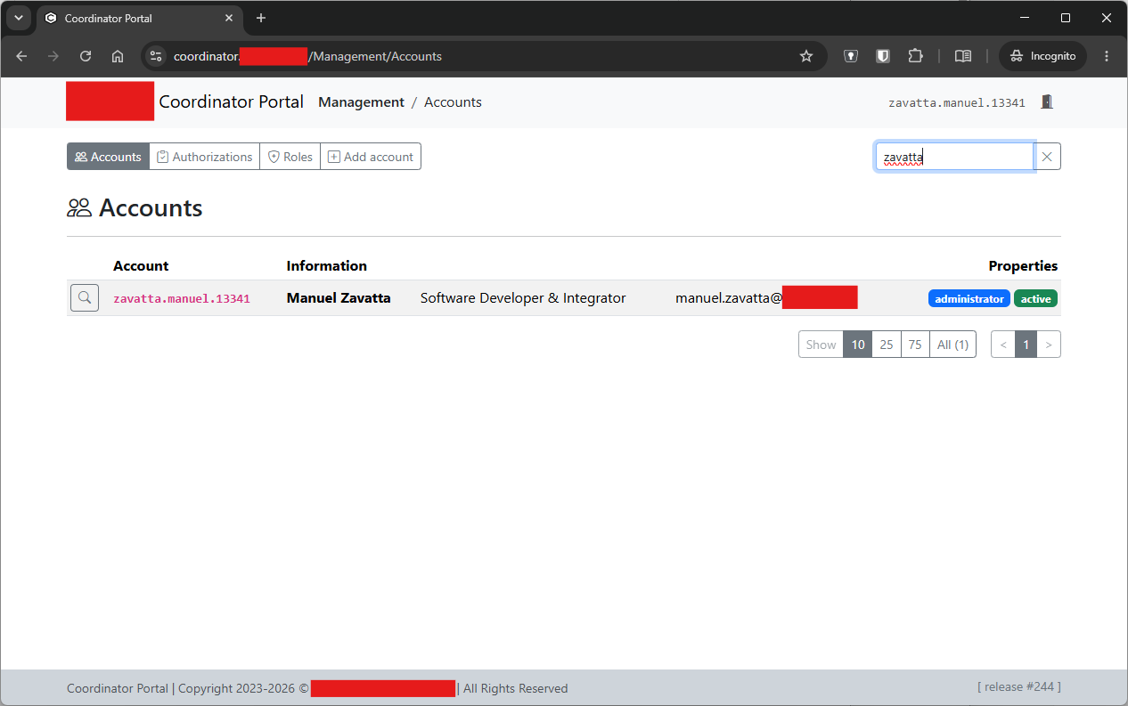Click the Incognito profile indicator
Screen dimensions: 1128x706
[1042, 56]
